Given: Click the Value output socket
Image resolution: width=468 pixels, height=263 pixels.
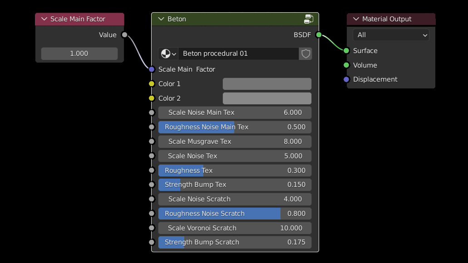Looking at the screenshot, I should pyautogui.click(x=124, y=35).
